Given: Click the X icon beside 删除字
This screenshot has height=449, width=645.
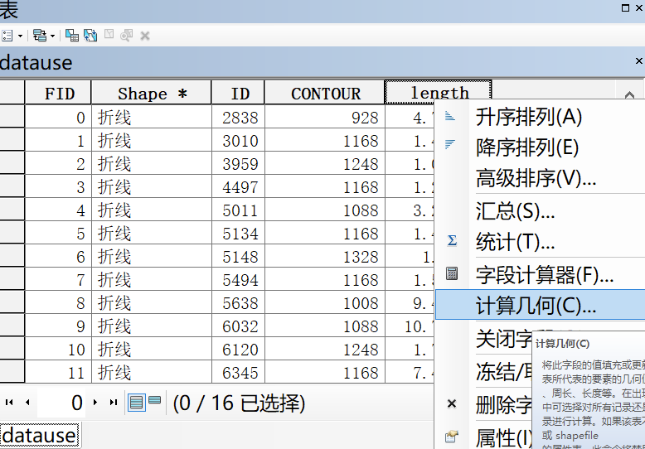Looking at the screenshot, I should [452, 403].
